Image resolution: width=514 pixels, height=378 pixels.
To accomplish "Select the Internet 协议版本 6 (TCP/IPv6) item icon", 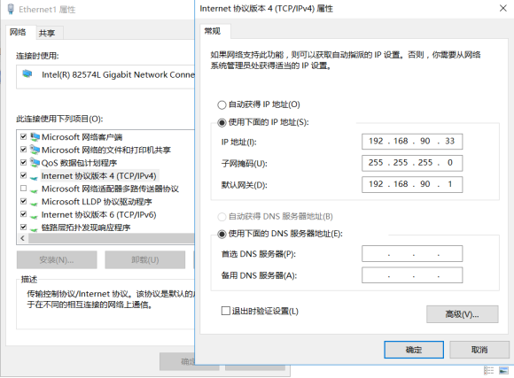I will click(34, 216).
